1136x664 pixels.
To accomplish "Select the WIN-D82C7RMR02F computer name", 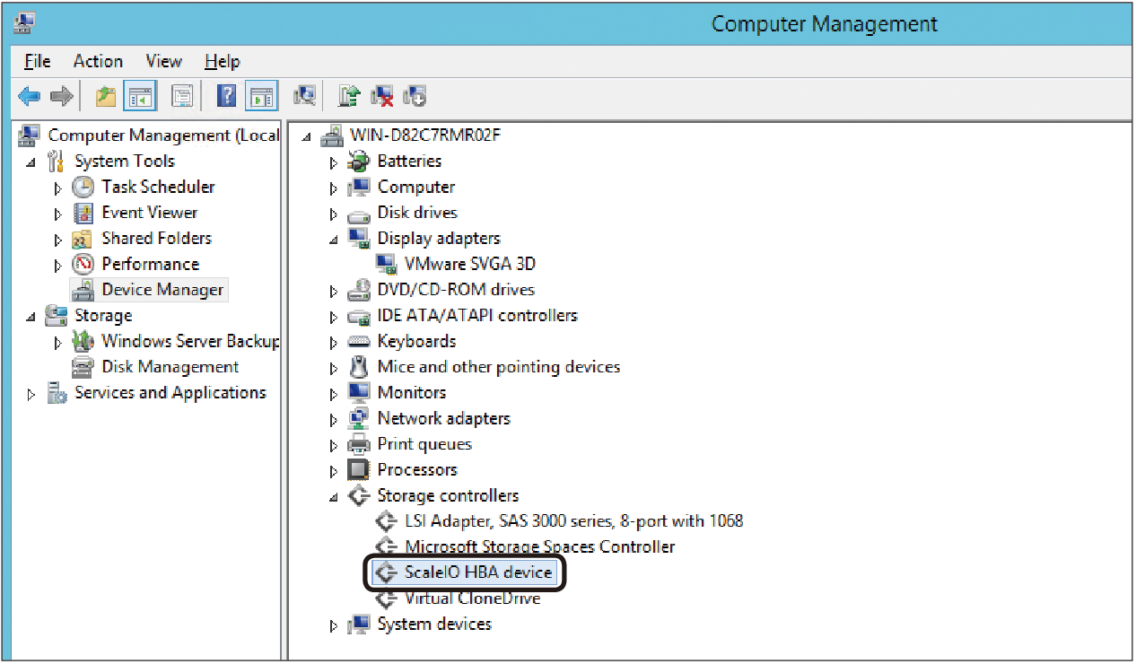I will coord(425,135).
